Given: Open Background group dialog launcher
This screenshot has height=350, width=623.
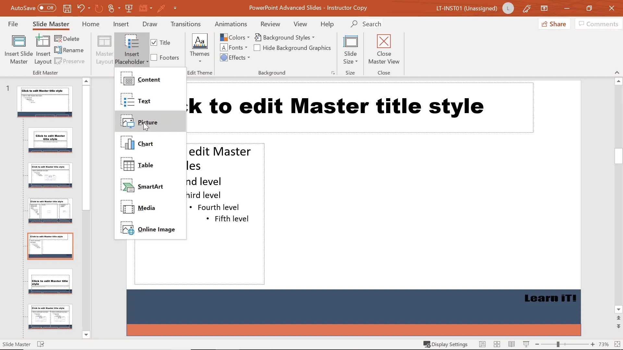Looking at the screenshot, I should (333, 73).
